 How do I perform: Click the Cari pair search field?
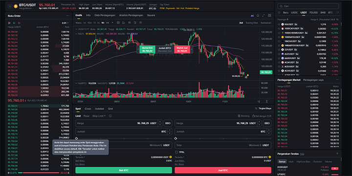point(308,6)
